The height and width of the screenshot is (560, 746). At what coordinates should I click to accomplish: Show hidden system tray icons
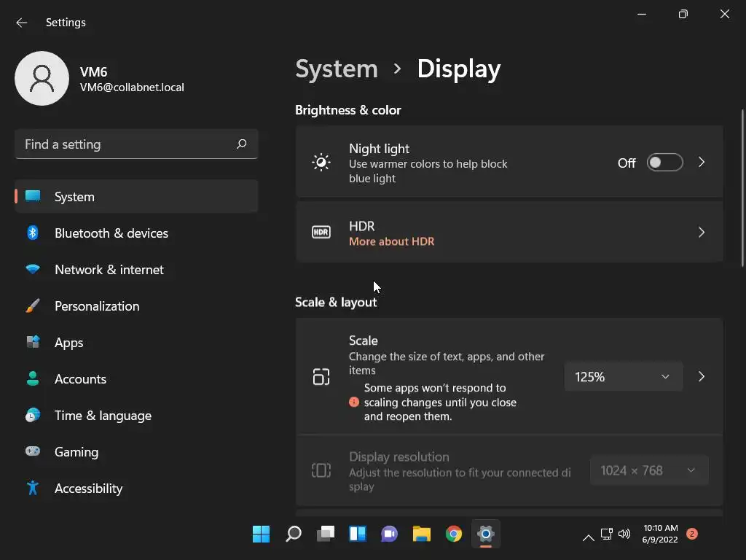[589, 537]
